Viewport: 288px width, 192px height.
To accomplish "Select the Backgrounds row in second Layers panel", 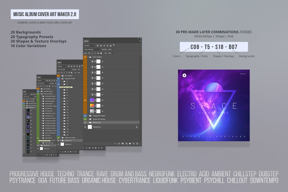I will pos(70,140).
